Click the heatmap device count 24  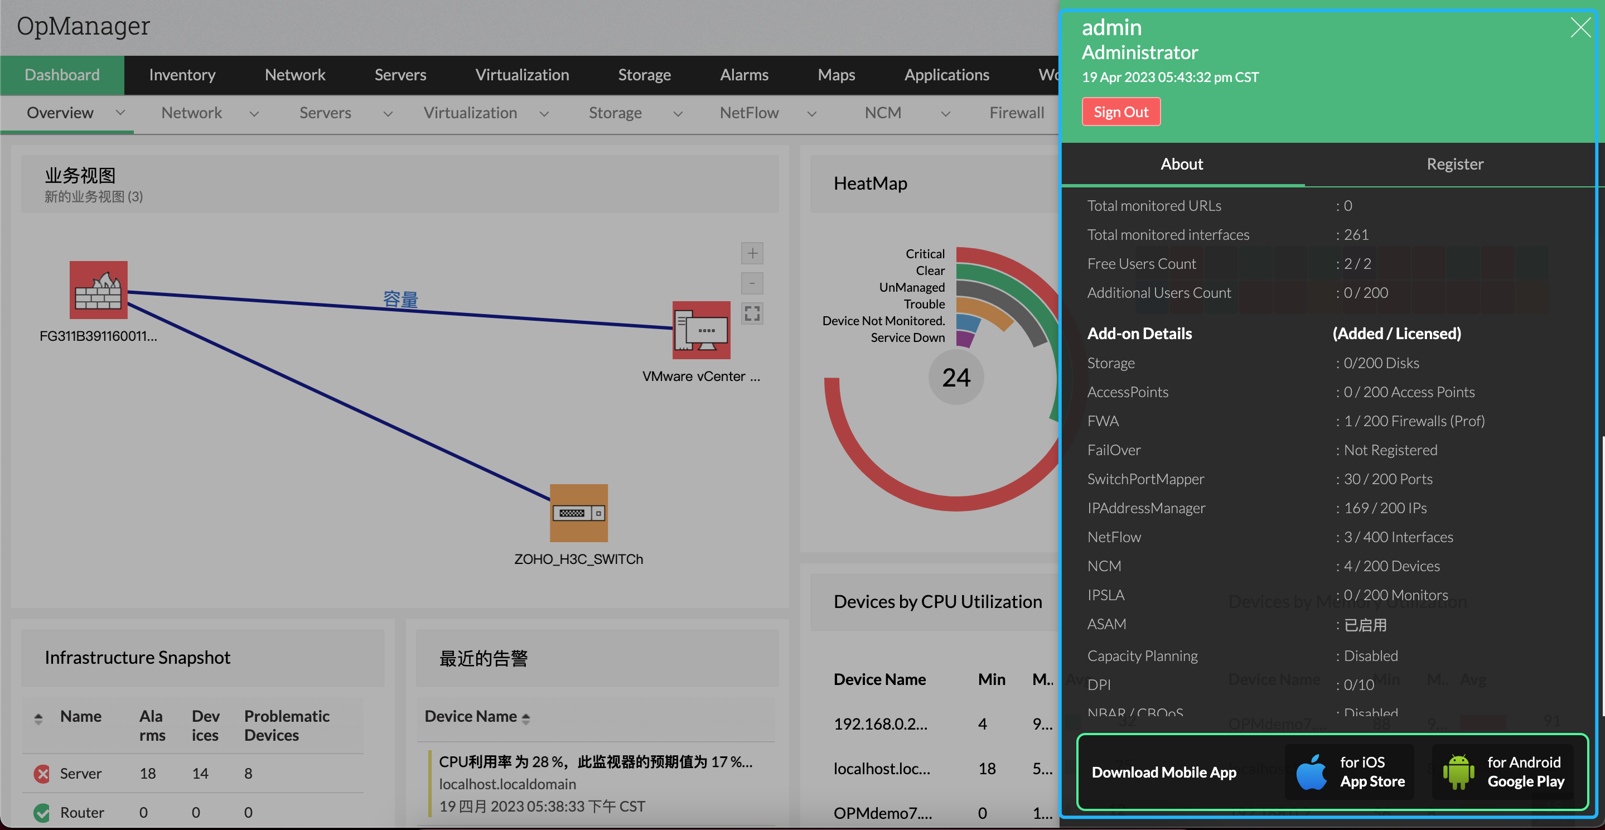click(x=956, y=377)
